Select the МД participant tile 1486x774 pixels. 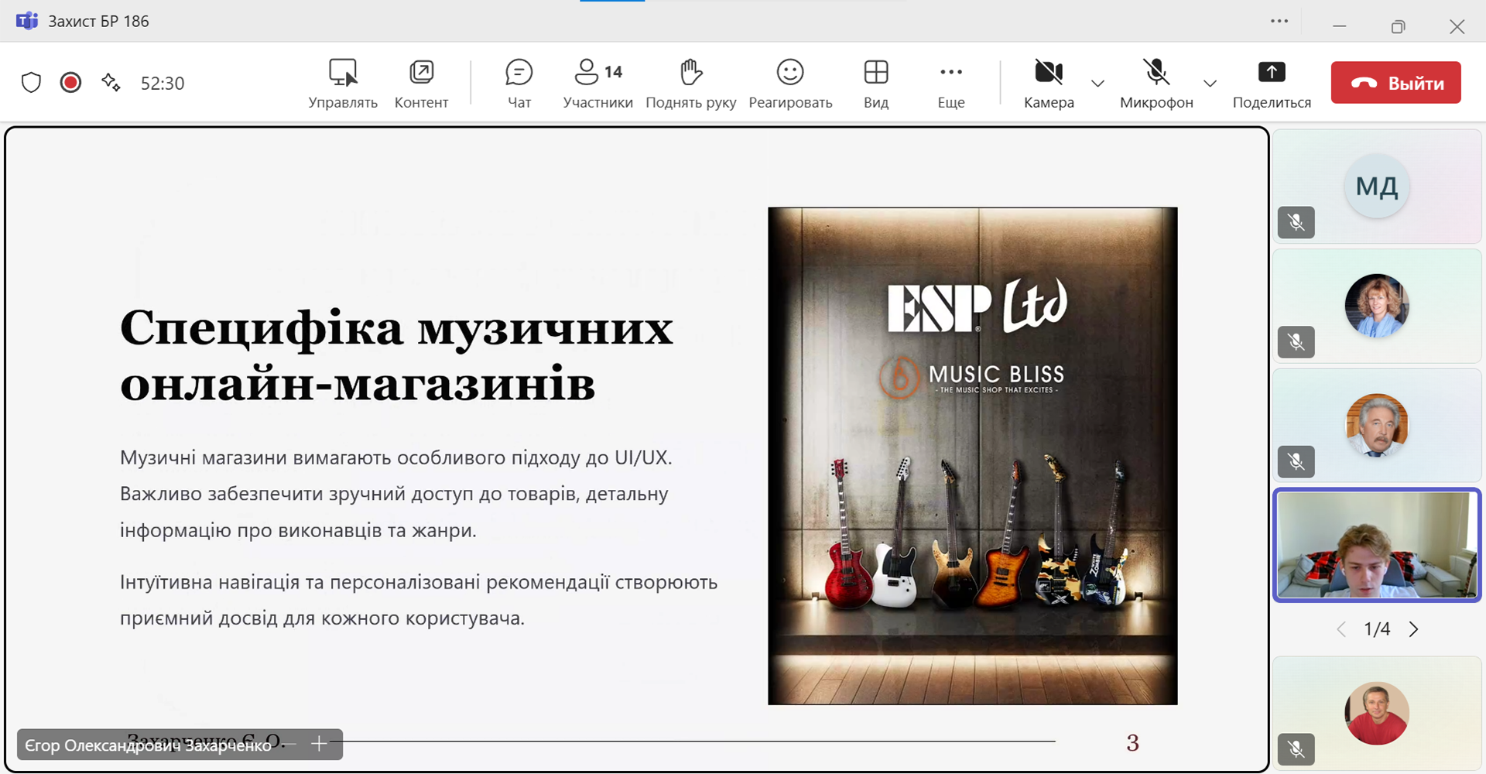[x=1376, y=187]
